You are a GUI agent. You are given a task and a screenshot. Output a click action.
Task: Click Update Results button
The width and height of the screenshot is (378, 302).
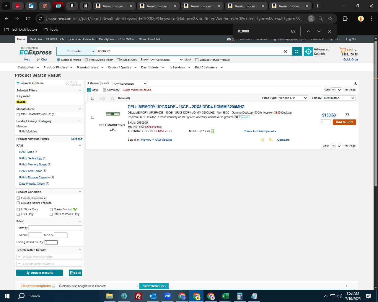tap(40, 273)
